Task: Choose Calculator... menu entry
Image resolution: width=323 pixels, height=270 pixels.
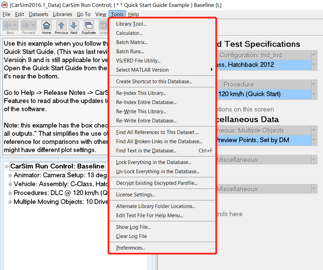Action: point(162,33)
